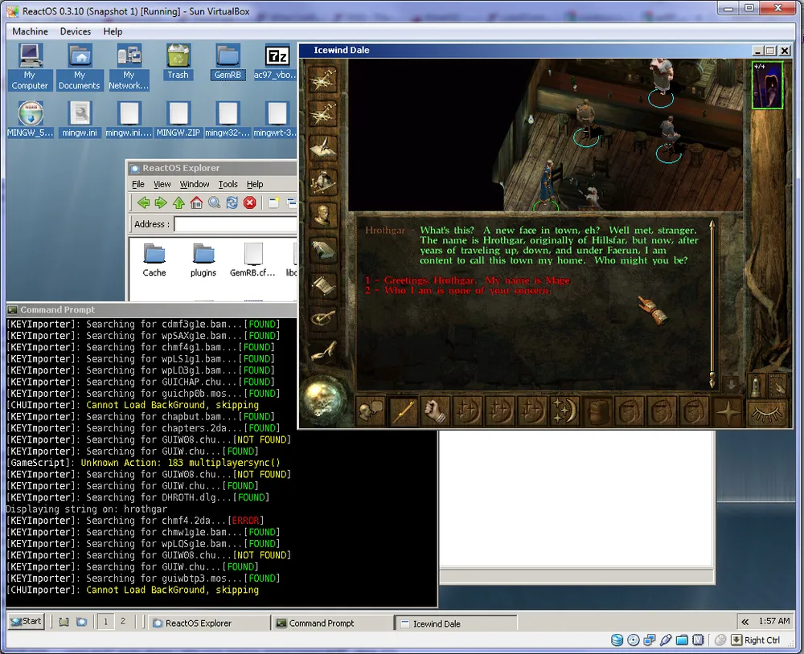Activate ReactOS Explorer taskbar button
The width and height of the screenshot is (804, 654).
pos(209,623)
